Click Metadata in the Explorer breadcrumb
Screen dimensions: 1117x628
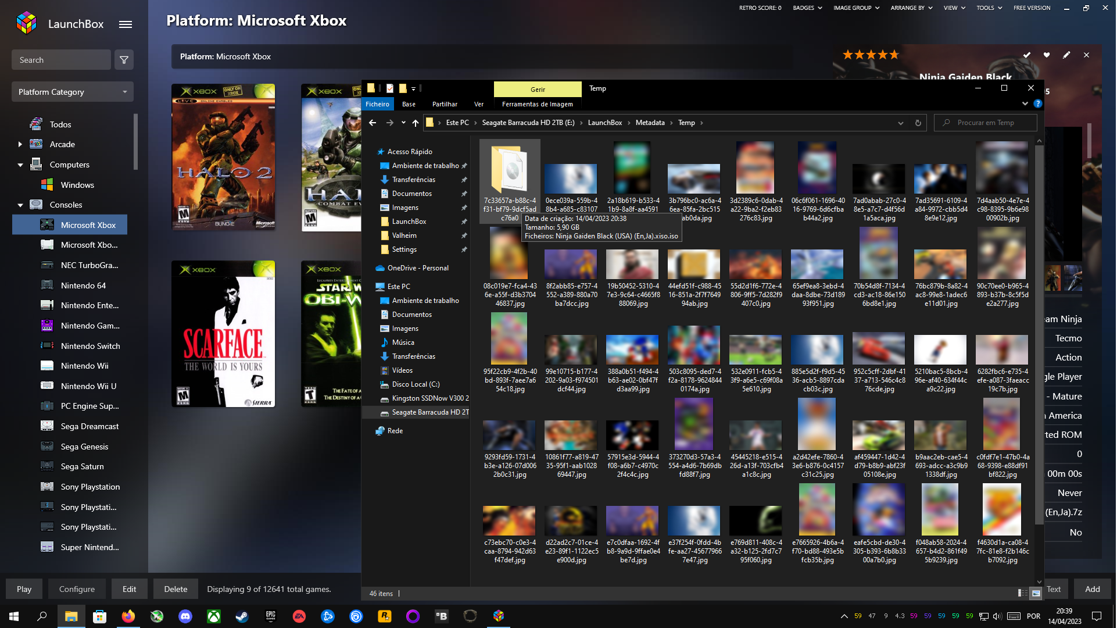tap(650, 123)
